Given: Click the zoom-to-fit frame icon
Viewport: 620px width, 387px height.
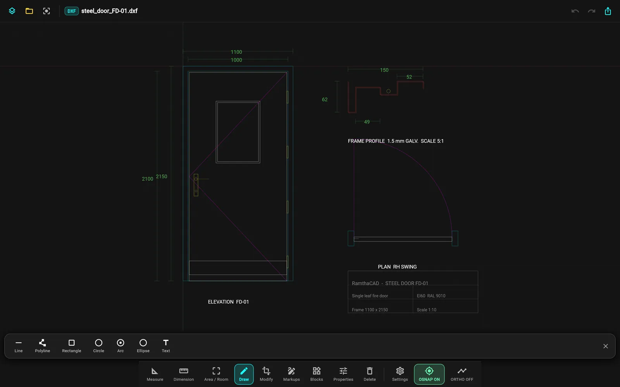Looking at the screenshot, I should click(46, 11).
